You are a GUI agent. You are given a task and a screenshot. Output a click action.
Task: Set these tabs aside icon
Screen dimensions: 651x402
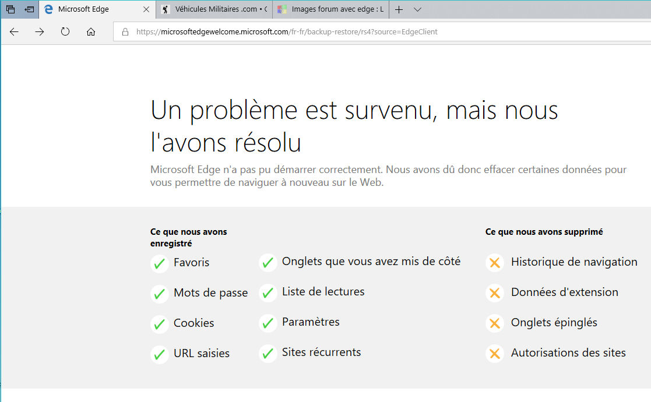[x=29, y=9]
